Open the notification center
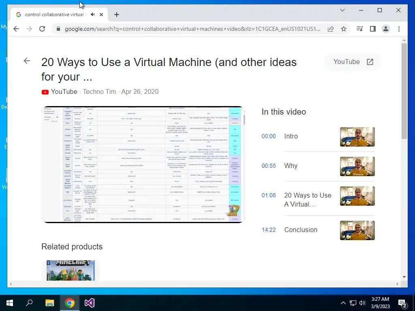 (402, 303)
